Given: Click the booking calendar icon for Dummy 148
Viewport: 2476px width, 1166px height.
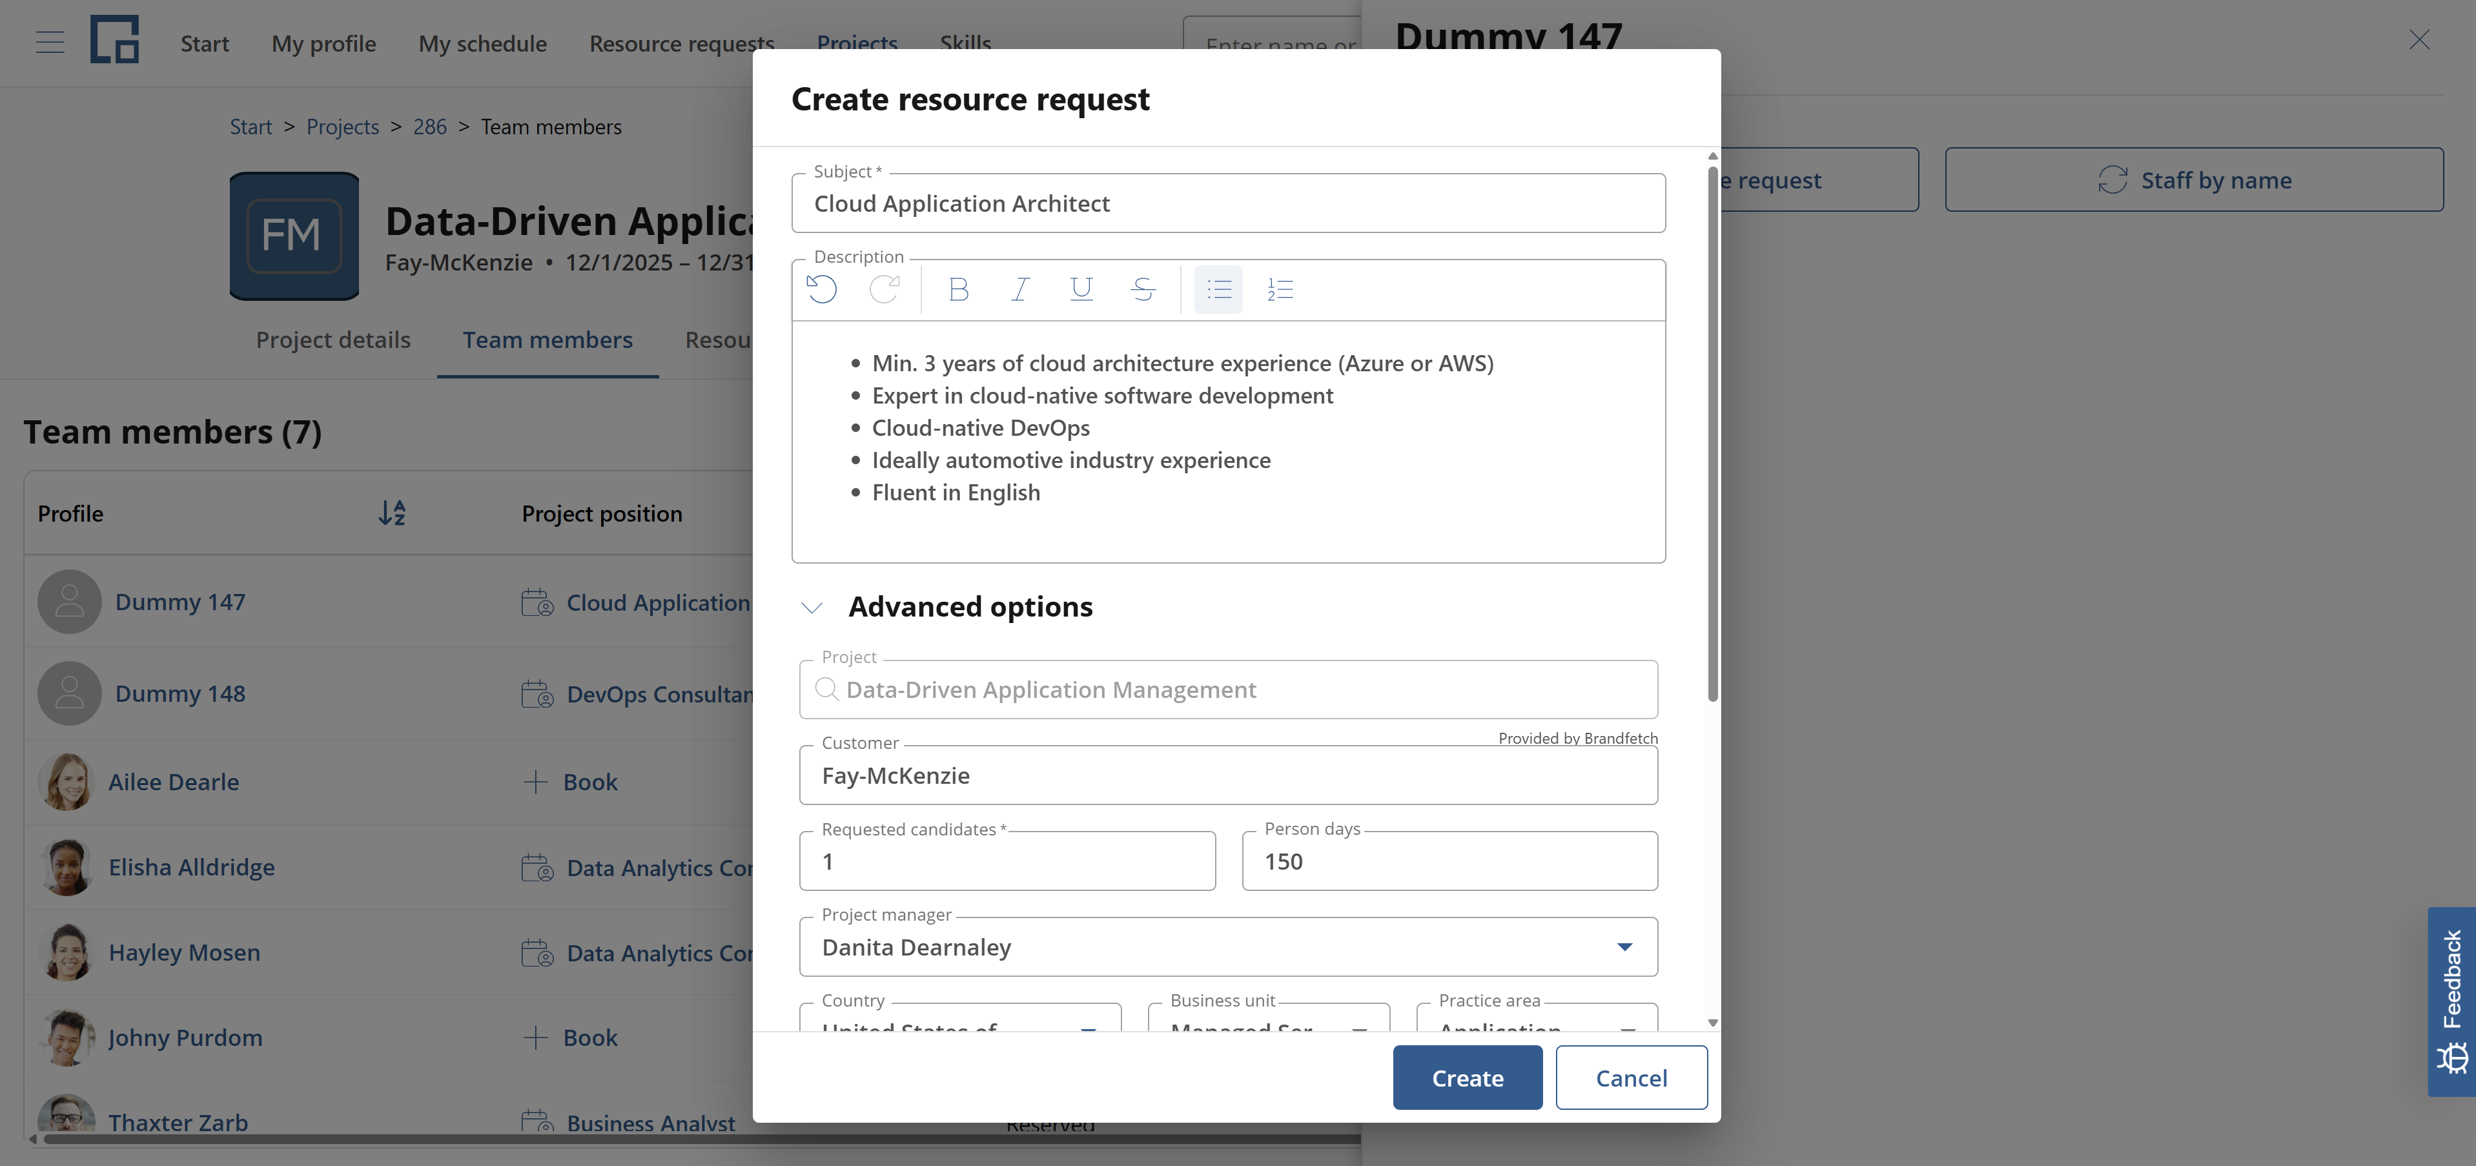Looking at the screenshot, I should pos(537,694).
